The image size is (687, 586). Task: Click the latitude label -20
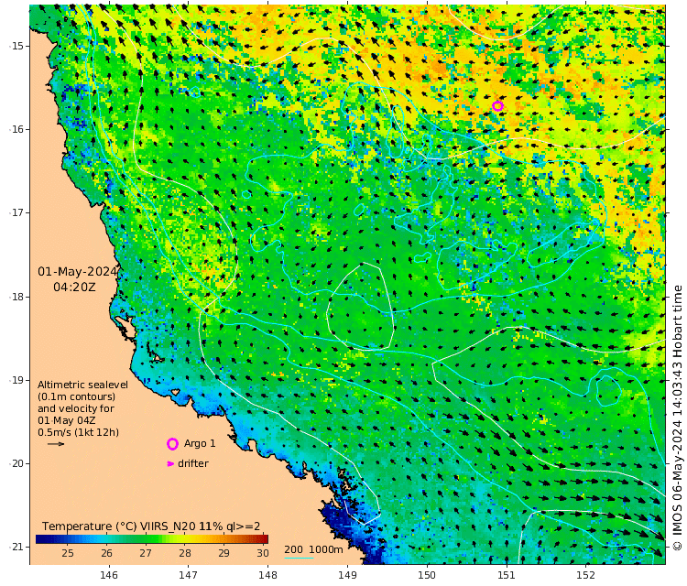tap(16, 464)
